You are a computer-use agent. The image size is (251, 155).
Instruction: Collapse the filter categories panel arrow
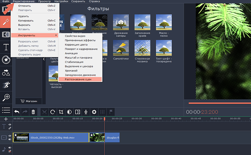[x=44, y=59]
